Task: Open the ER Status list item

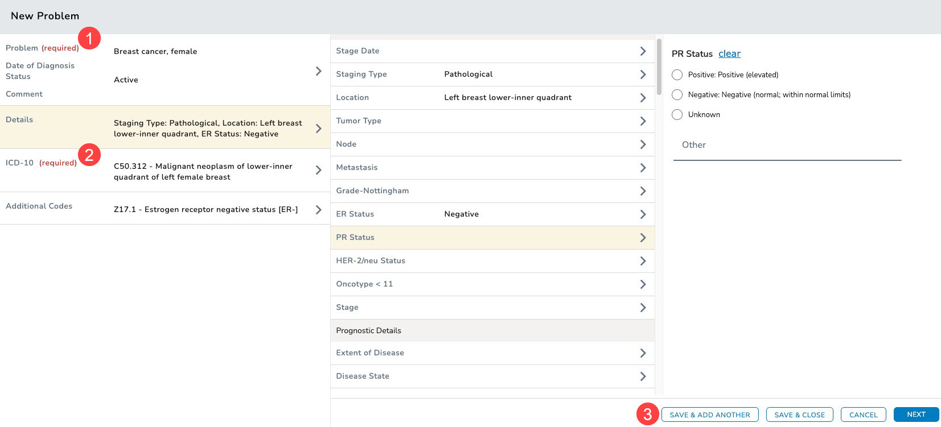Action: pyautogui.click(x=492, y=214)
